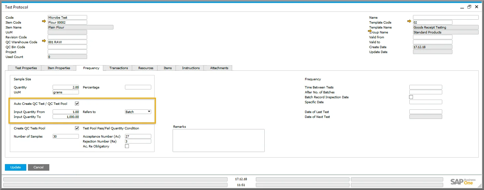Click the Revision Code input field

(x=67, y=37)
